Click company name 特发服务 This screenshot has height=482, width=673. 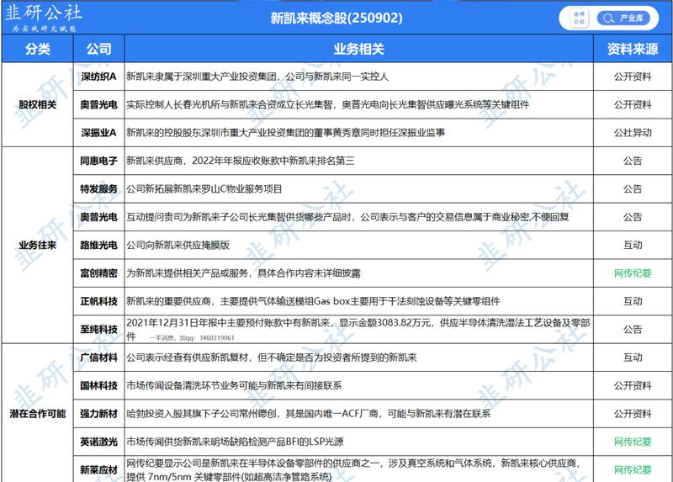click(98, 189)
